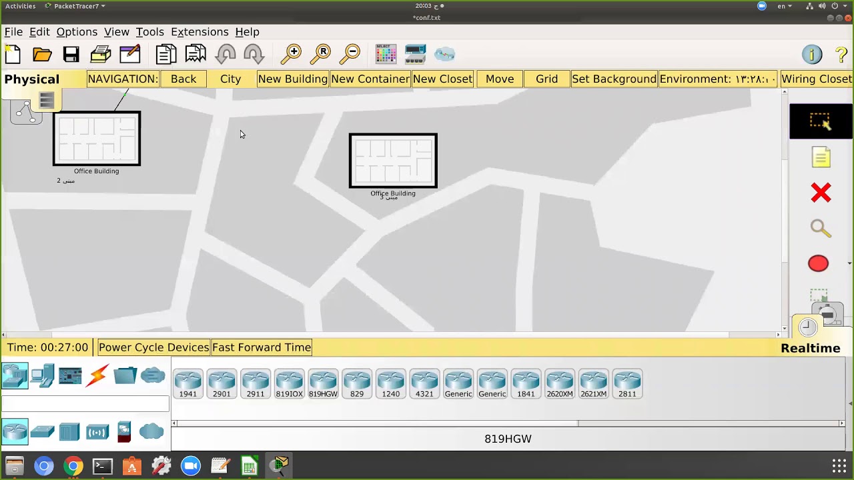Click the Fast Forward Time button
The width and height of the screenshot is (854, 480).
click(x=262, y=347)
